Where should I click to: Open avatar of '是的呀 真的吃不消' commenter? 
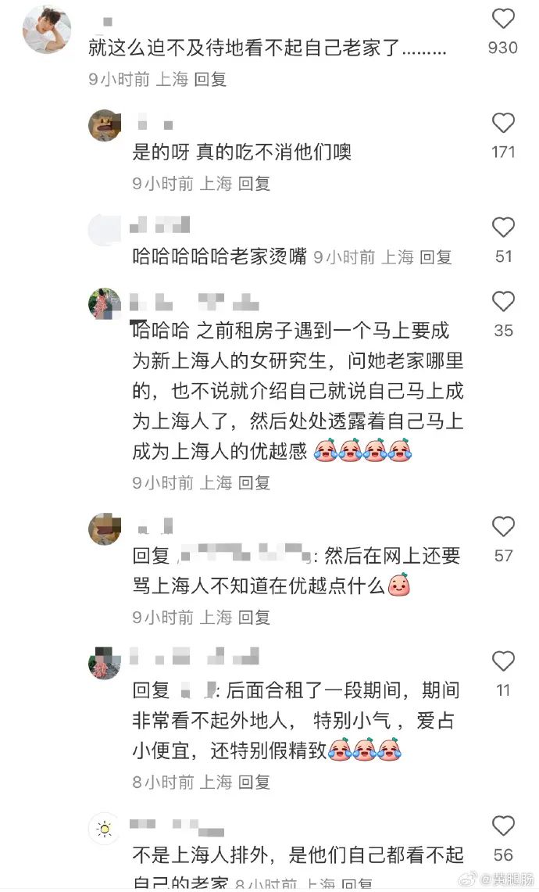(x=105, y=125)
